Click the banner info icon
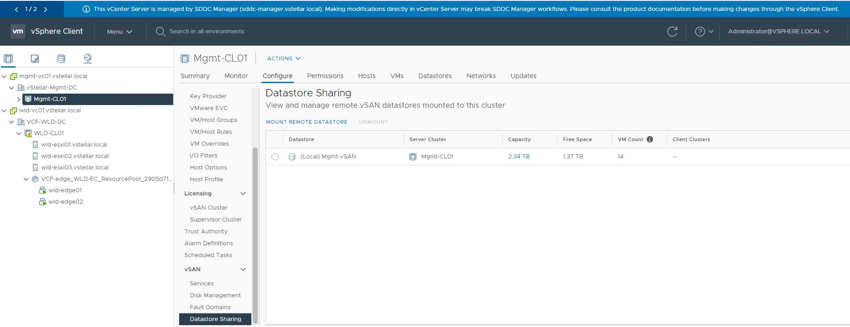 [x=86, y=9]
